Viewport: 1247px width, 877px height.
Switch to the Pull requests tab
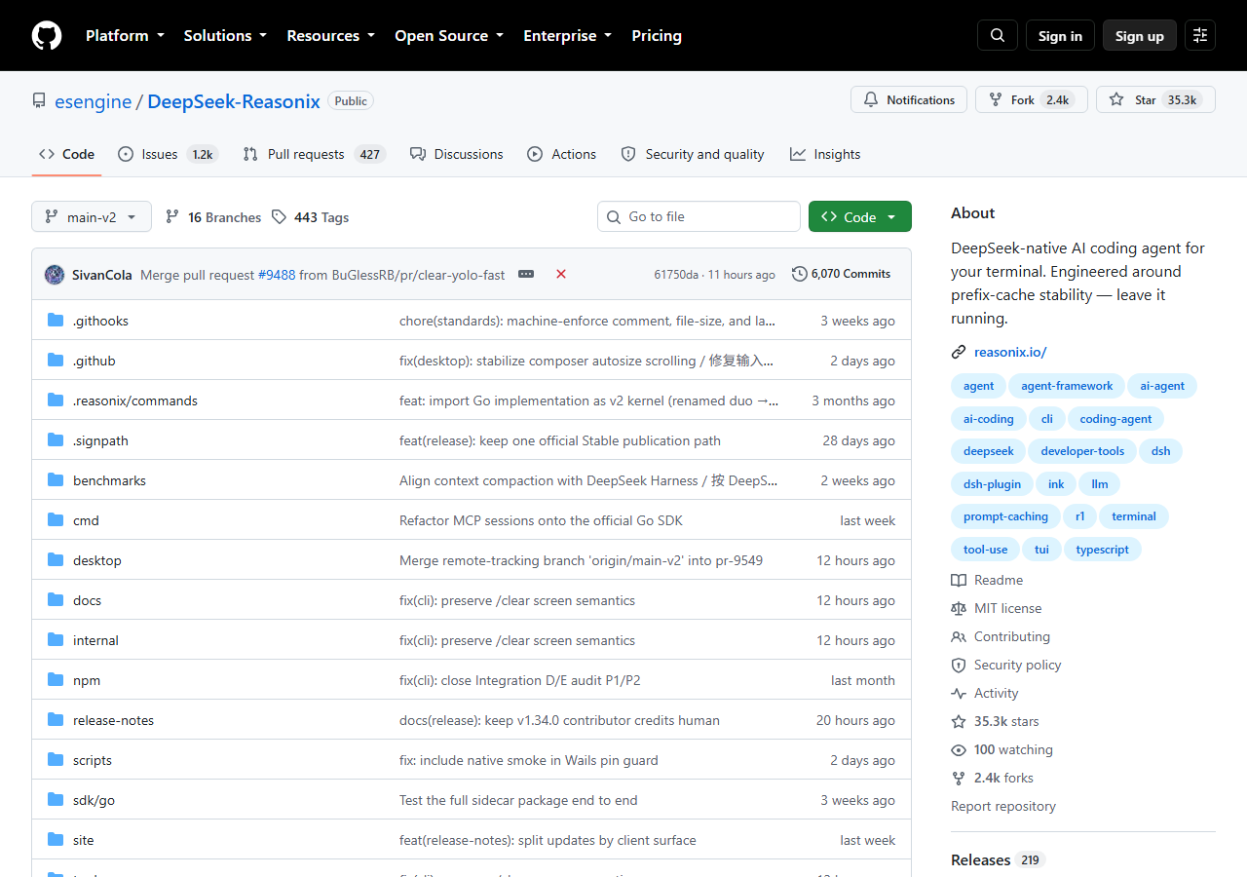click(315, 154)
